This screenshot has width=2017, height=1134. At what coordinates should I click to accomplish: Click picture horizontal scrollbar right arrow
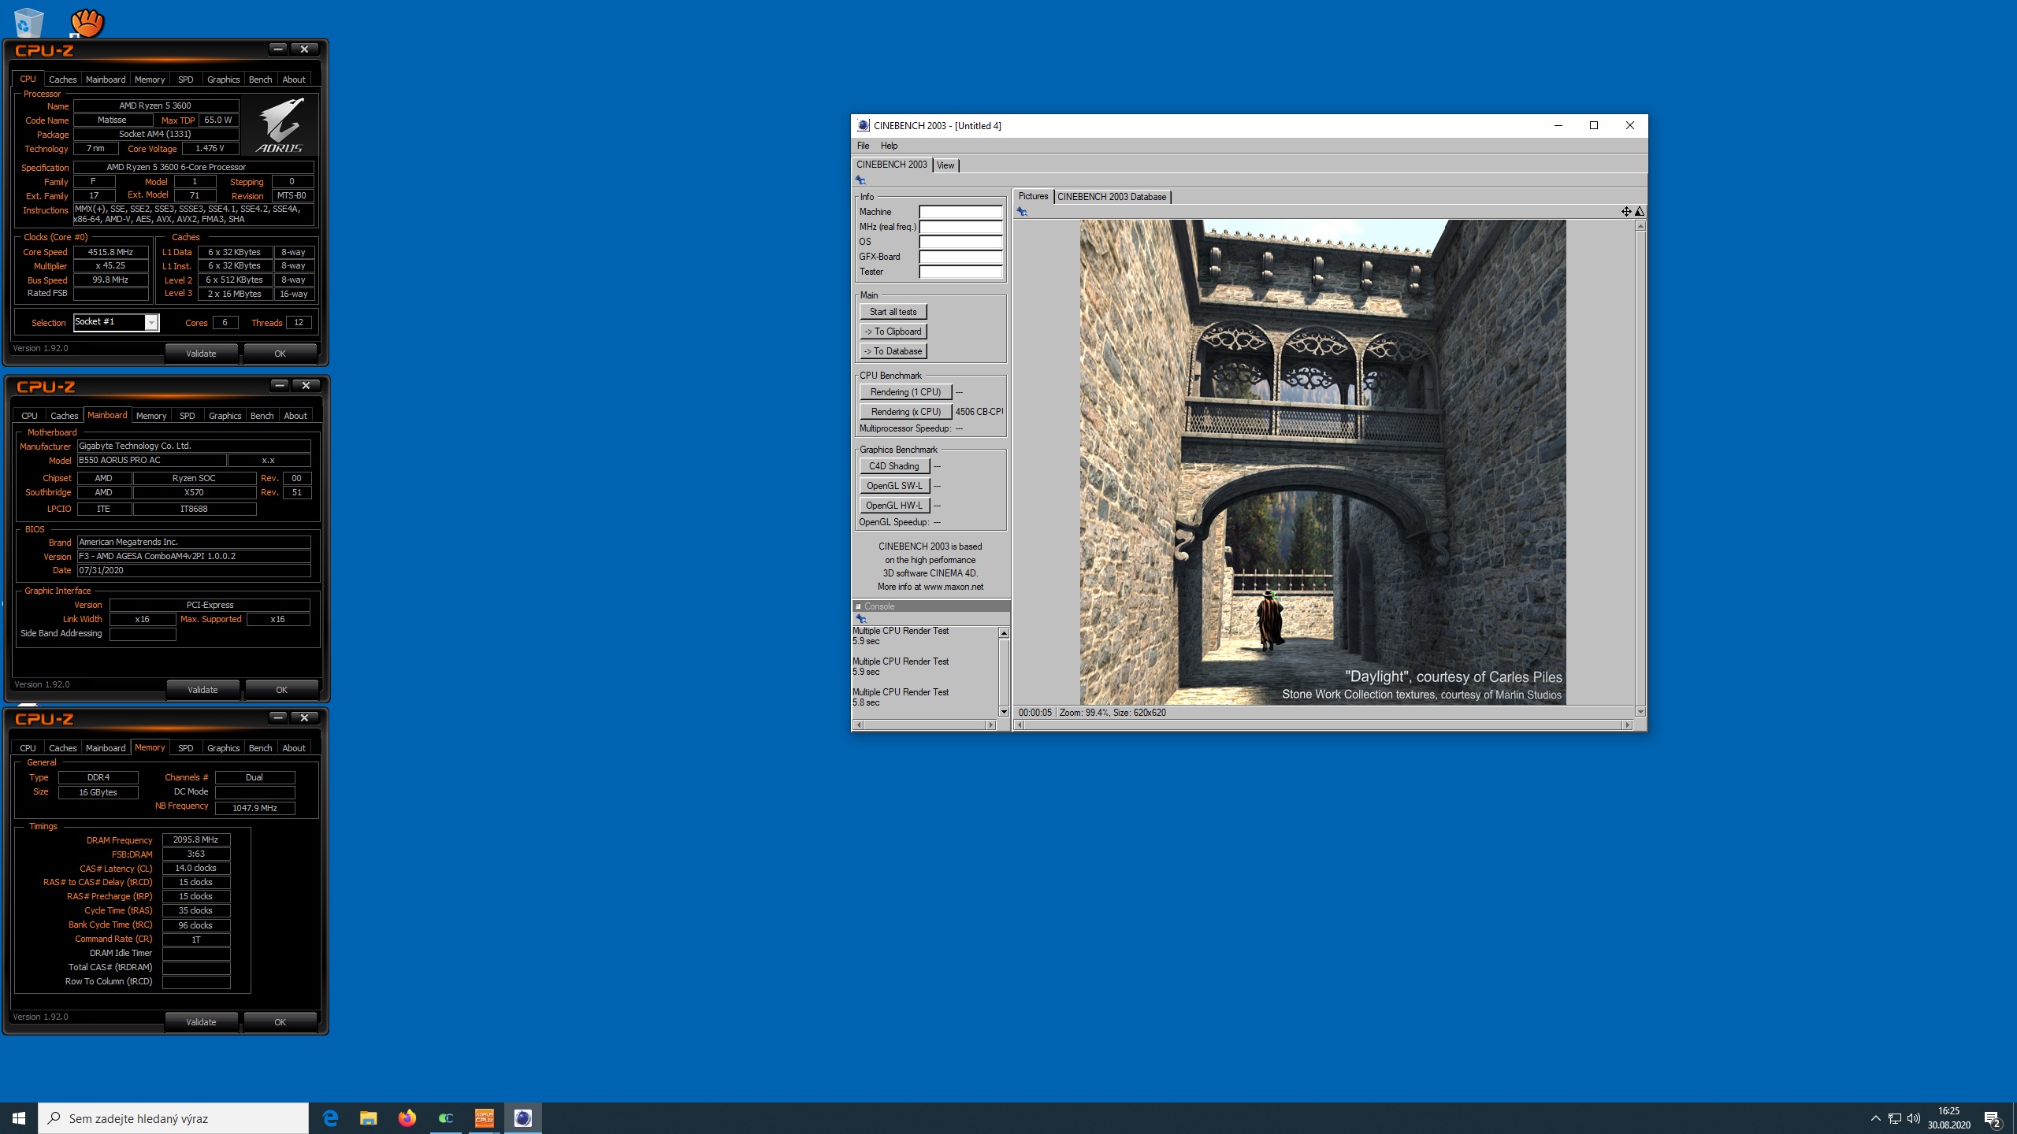pos(1627,724)
